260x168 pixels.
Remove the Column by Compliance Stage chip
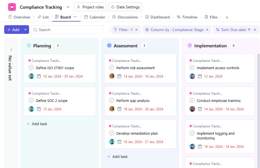(207, 30)
